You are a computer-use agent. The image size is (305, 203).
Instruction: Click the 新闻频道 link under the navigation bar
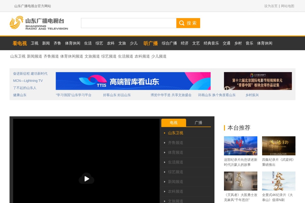pos(34,56)
